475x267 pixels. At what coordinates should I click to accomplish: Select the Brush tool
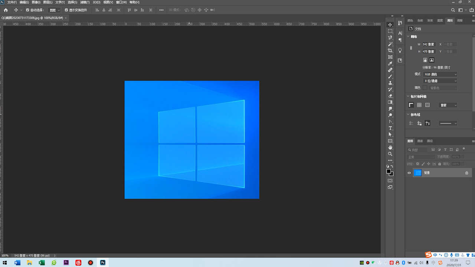(x=390, y=76)
